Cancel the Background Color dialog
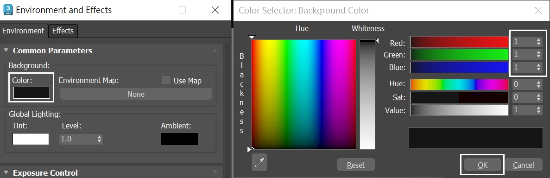 [x=523, y=165]
